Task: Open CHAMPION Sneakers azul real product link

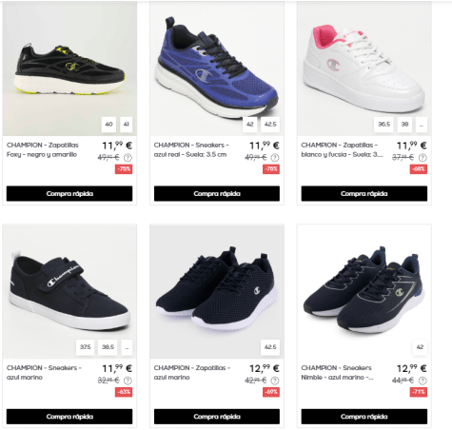Action: pos(191,149)
